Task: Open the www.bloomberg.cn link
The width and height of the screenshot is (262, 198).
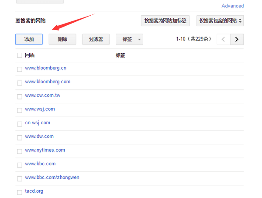Action: (45, 68)
